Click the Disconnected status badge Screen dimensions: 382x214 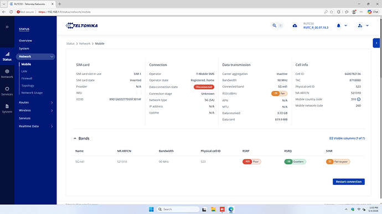204,87
